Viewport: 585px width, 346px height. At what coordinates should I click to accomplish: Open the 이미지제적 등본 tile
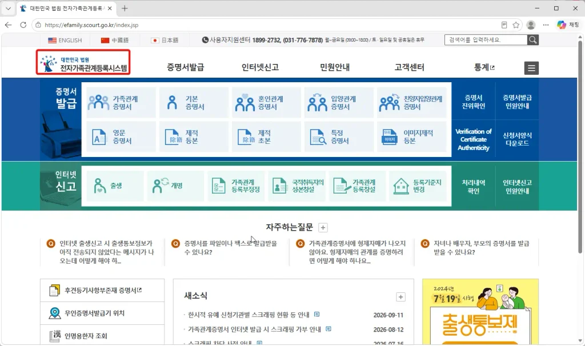click(x=411, y=136)
